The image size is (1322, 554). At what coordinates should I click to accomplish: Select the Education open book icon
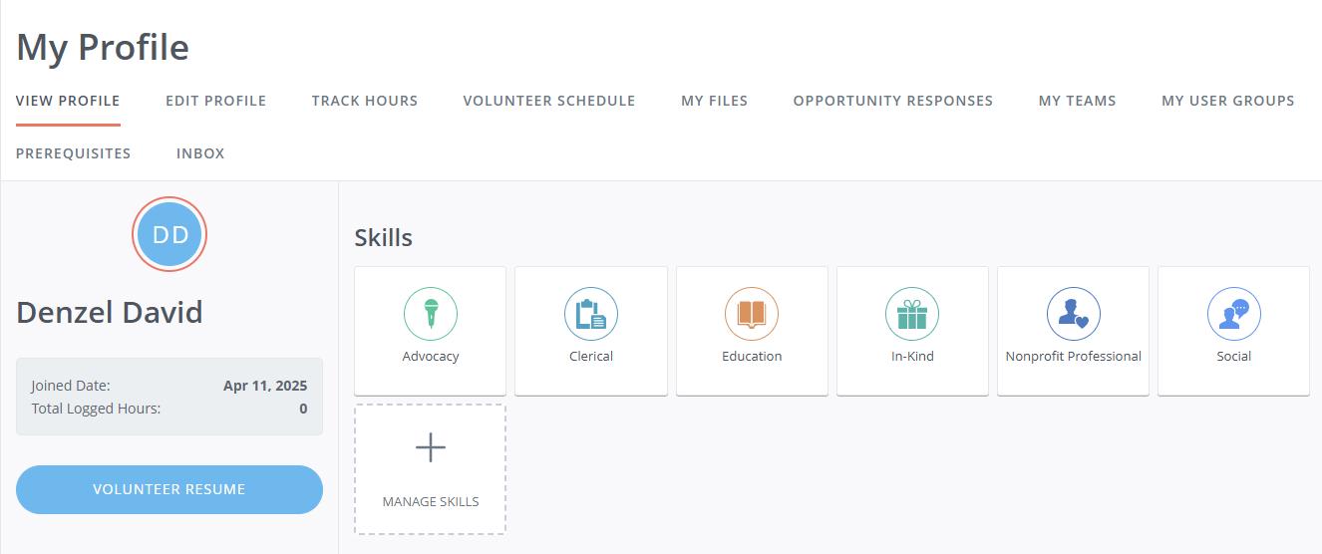click(752, 314)
